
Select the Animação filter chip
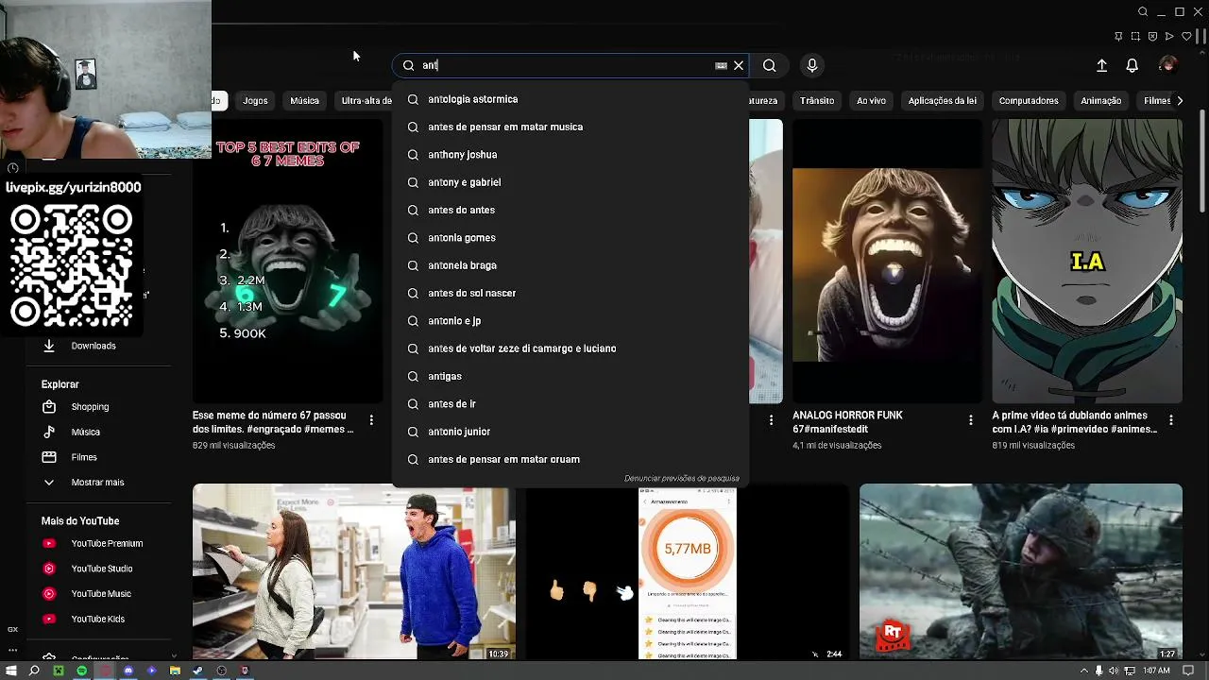pyautogui.click(x=1100, y=100)
